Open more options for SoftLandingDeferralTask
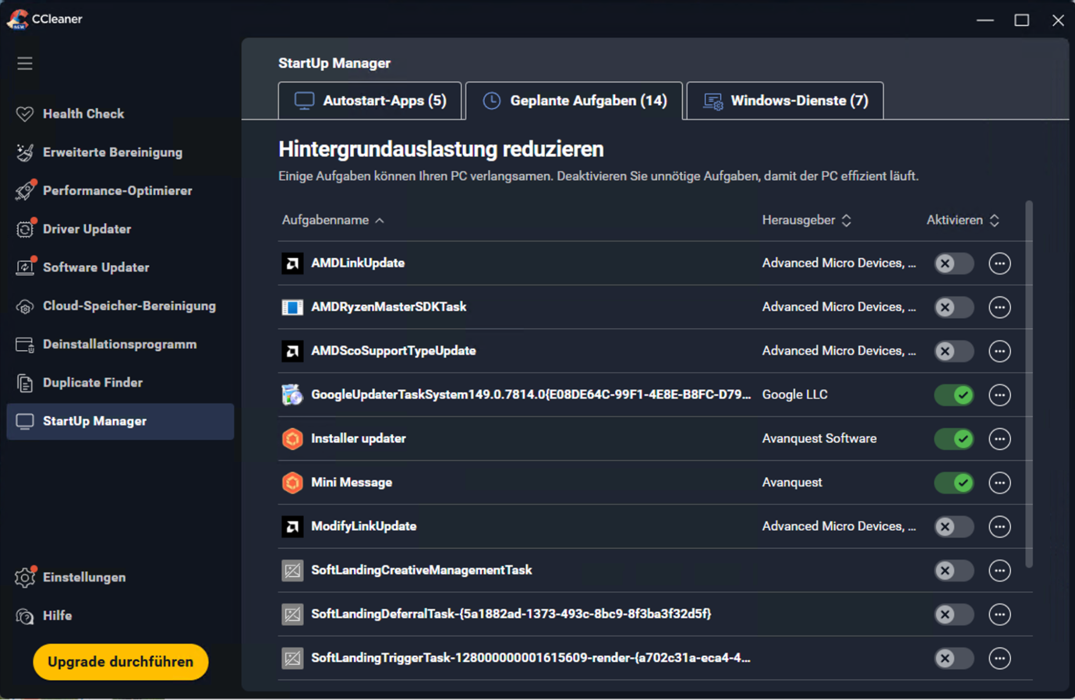 1000,614
